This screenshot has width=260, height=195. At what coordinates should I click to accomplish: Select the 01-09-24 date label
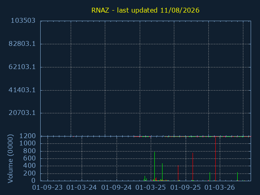point(117,188)
